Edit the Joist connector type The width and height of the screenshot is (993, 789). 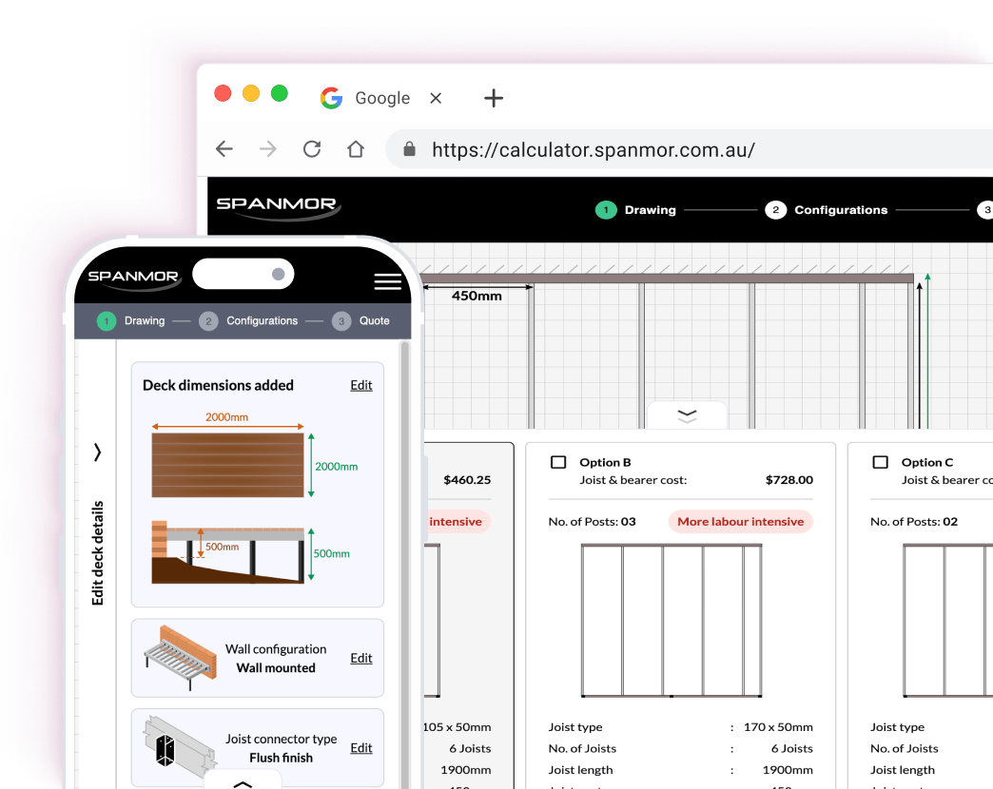click(361, 748)
